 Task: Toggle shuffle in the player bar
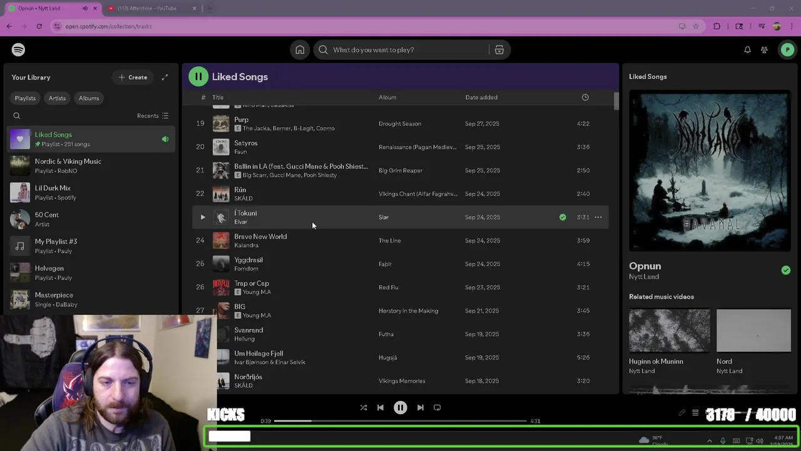(364, 408)
